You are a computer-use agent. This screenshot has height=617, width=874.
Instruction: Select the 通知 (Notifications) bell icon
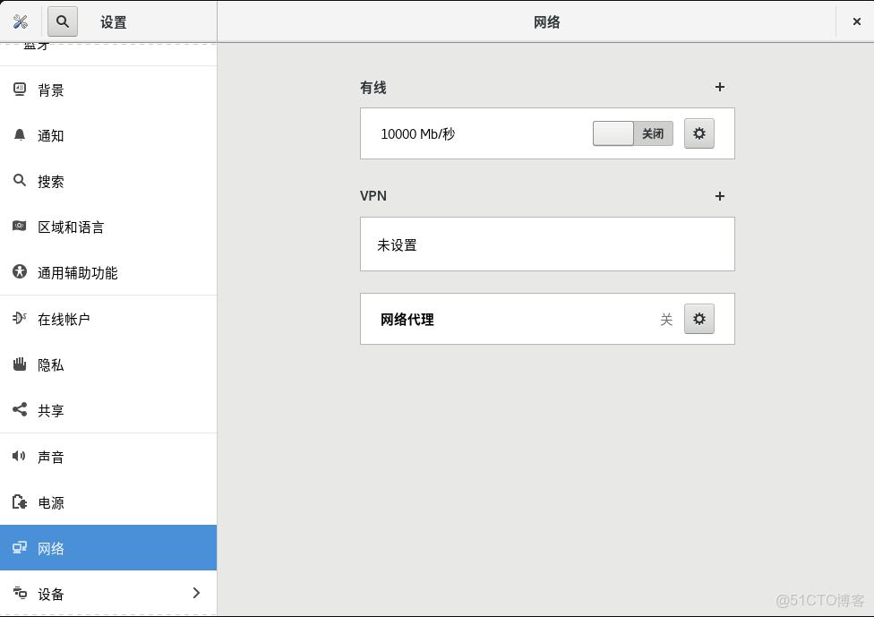(x=20, y=135)
